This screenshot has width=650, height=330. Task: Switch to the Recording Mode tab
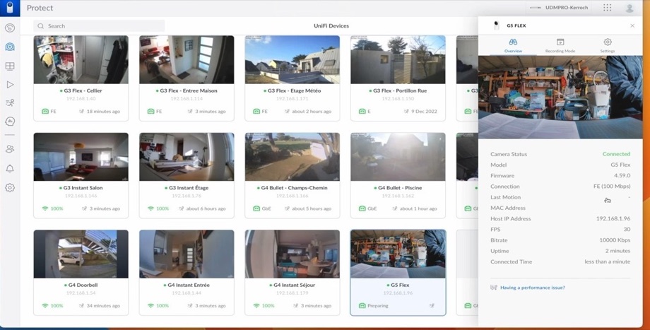(x=560, y=45)
